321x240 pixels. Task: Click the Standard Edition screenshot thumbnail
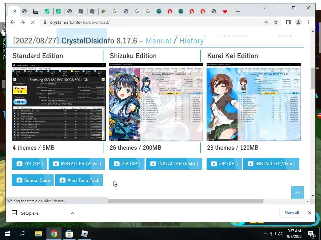[59, 102]
